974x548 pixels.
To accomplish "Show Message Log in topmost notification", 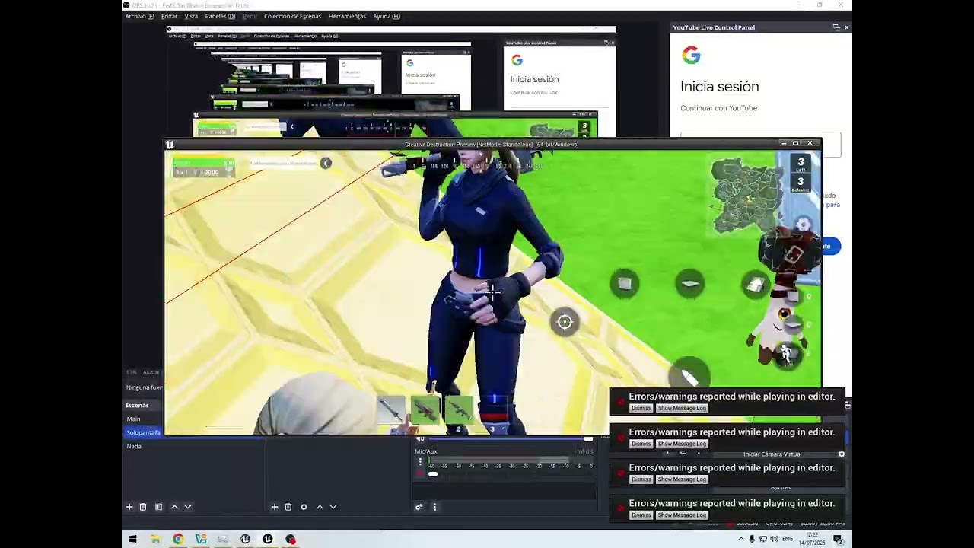I will pos(682,409).
